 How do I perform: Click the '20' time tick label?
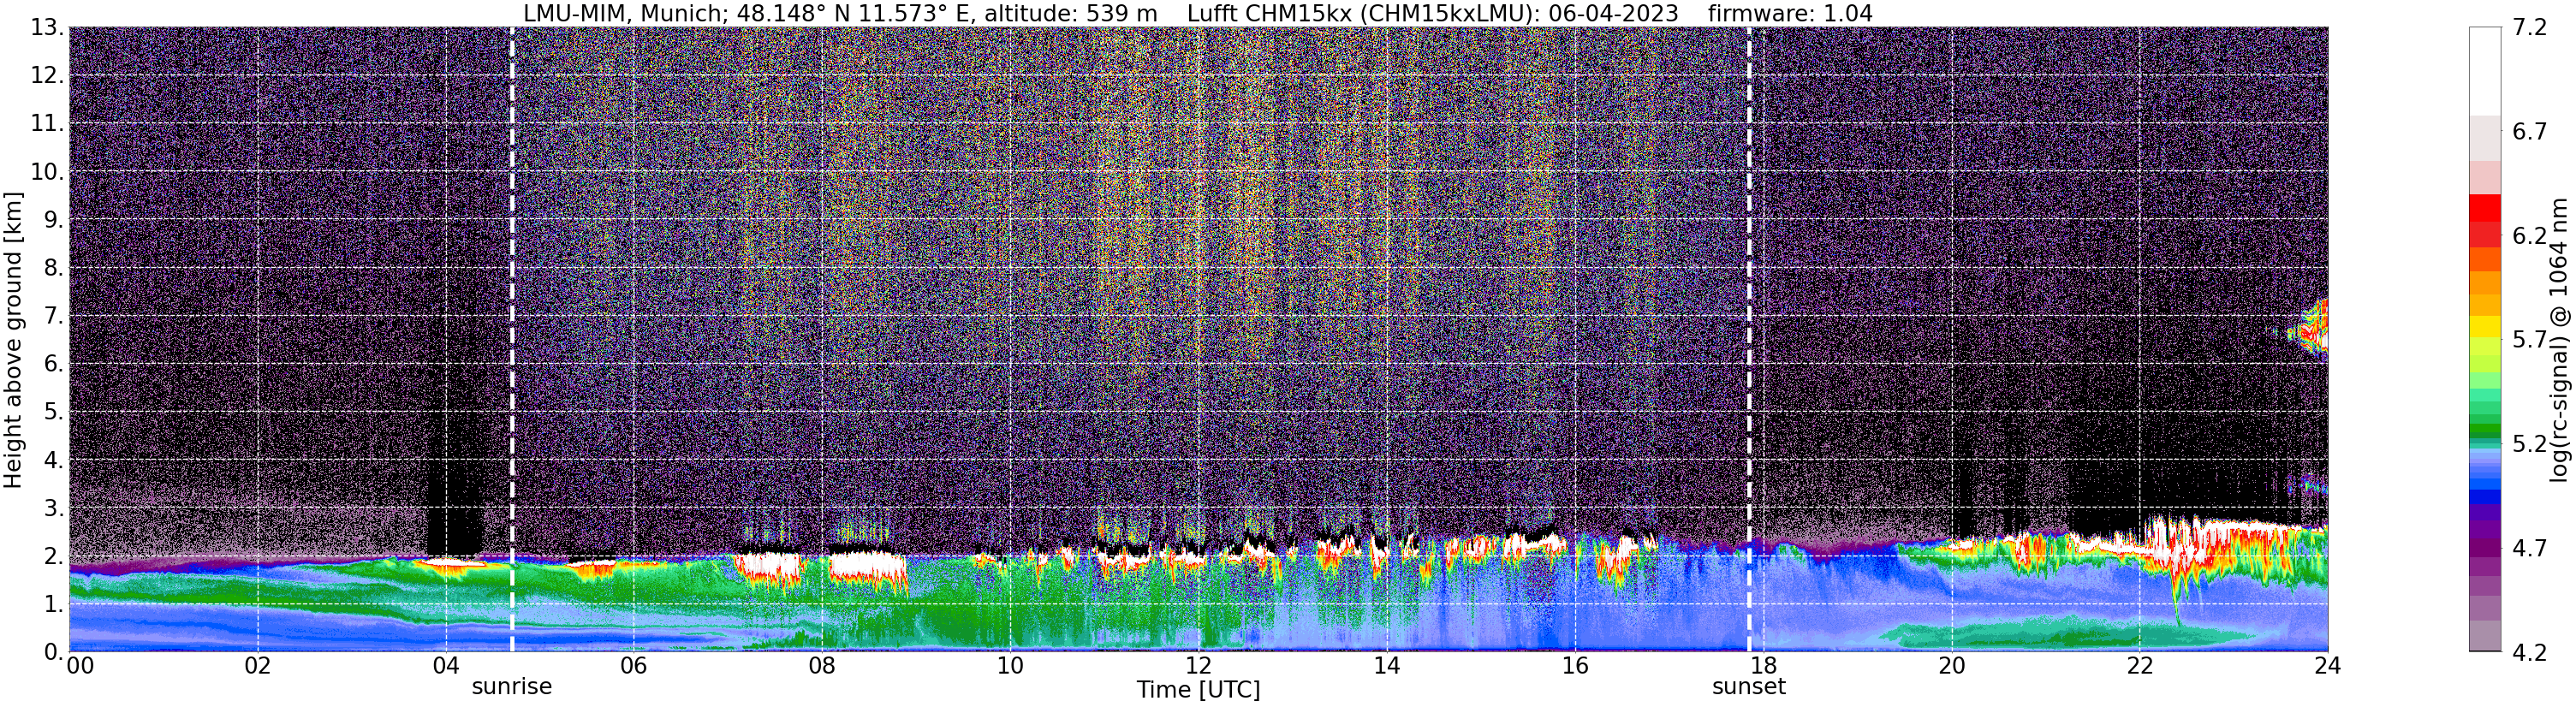1951,666
